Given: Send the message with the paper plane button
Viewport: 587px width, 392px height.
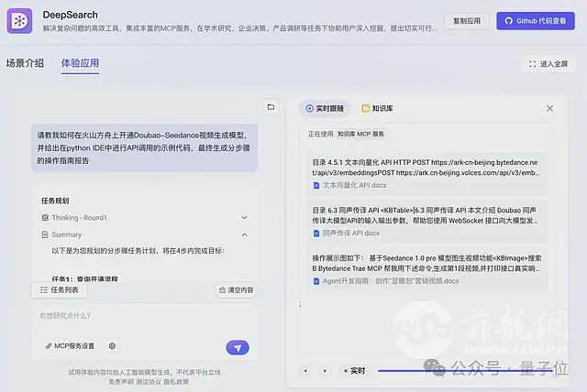Looking at the screenshot, I should click(x=238, y=347).
